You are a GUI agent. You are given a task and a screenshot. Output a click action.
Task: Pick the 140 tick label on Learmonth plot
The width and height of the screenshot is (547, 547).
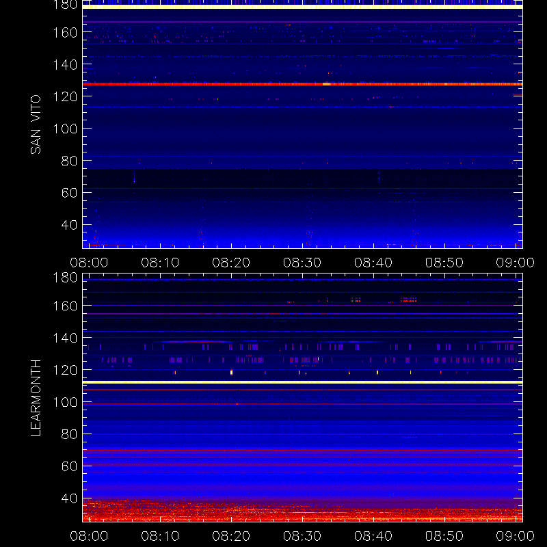[x=65, y=338]
